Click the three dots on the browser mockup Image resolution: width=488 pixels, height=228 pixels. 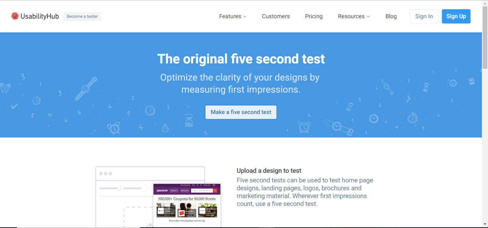tap(105, 173)
